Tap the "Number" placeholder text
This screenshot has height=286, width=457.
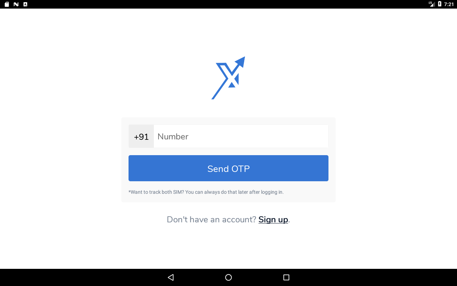pos(173,137)
